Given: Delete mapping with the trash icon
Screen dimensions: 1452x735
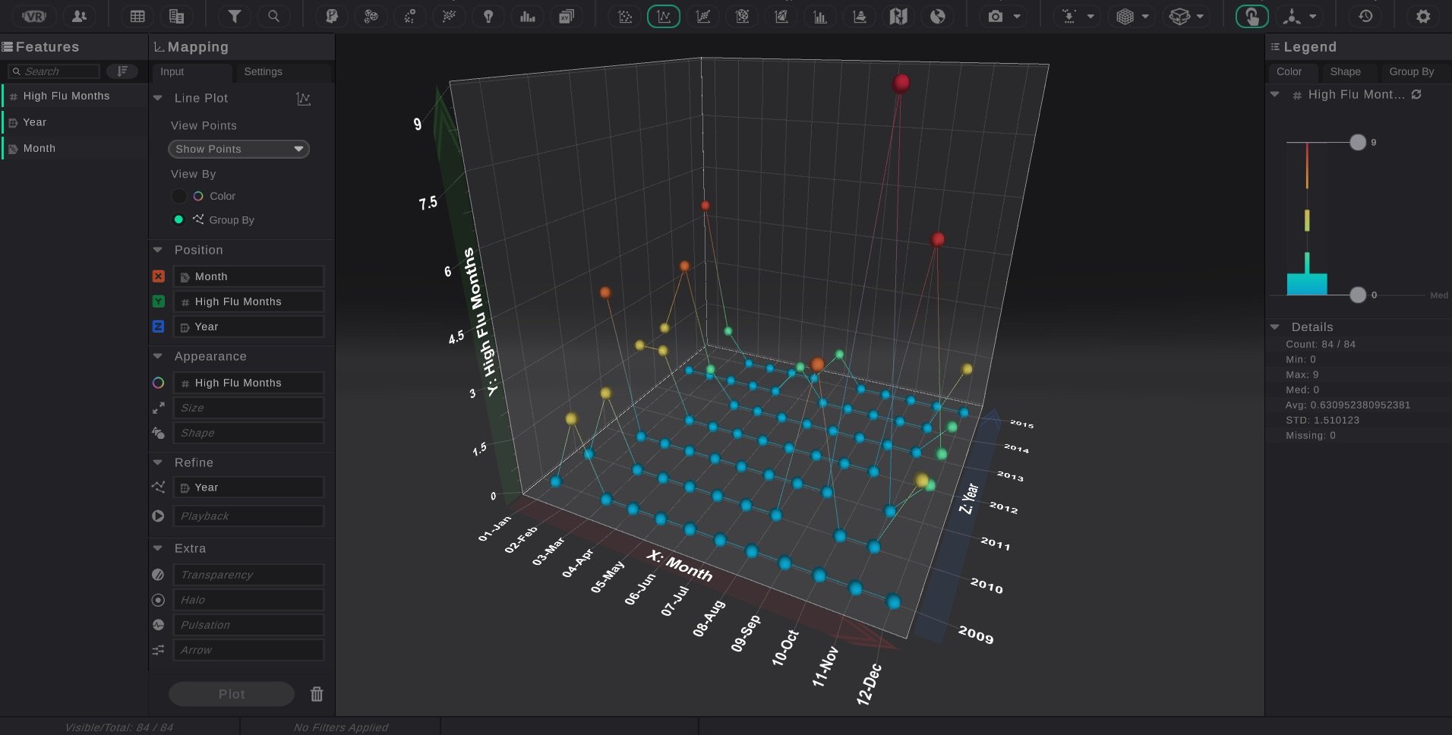Looking at the screenshot, I should point(317,694).
